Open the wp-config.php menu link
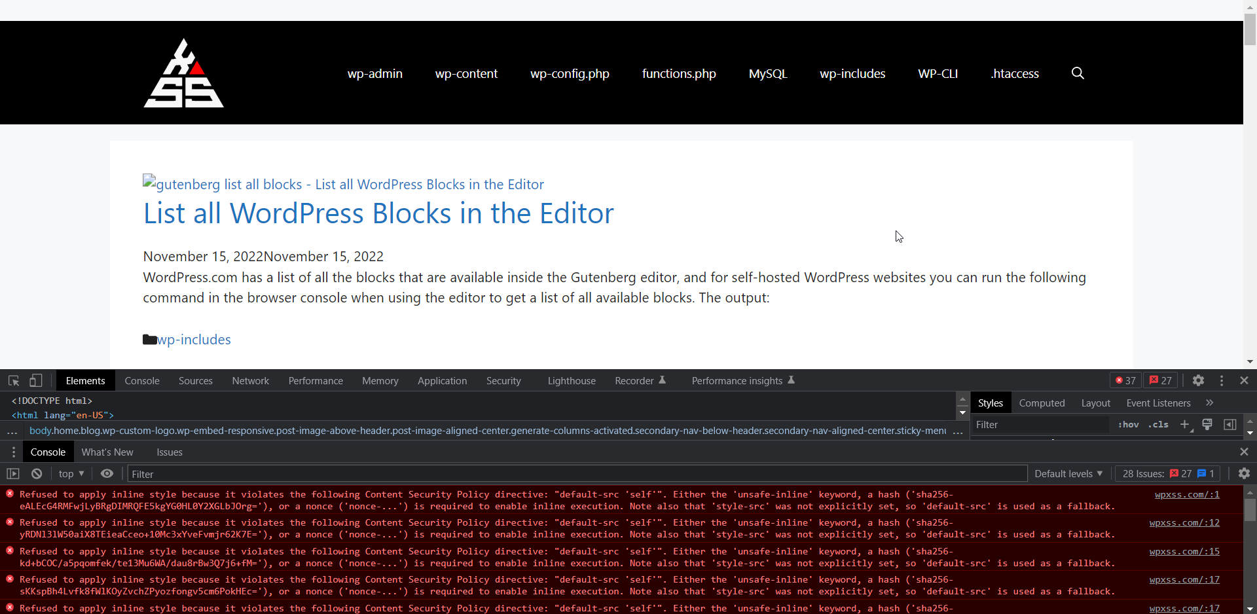 point(570,73)
